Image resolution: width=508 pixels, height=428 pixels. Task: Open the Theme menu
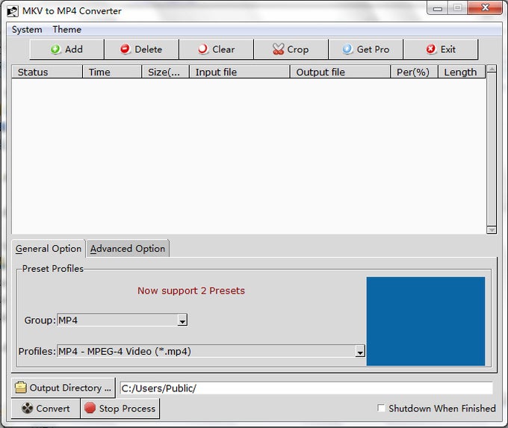[66, 29]
